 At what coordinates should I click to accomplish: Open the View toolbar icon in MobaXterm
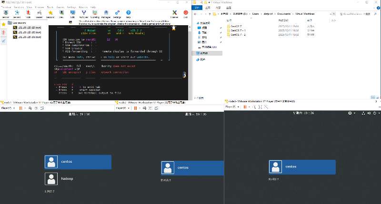tap(61, 14)
